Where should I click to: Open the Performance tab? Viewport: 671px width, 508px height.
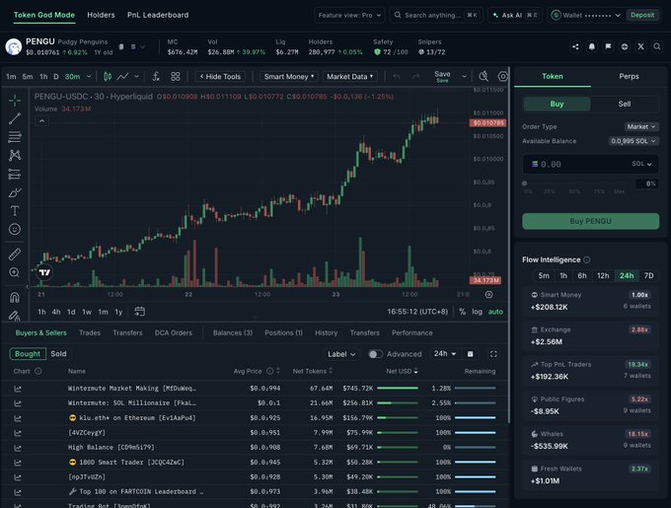click(412, 332)
